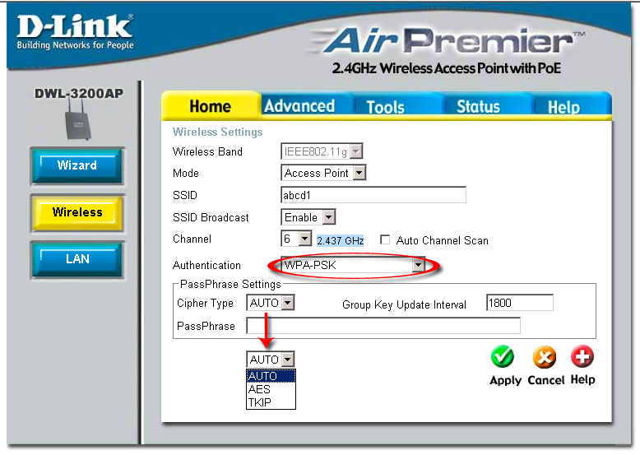Select AES from the cipher list

tap(271, 389)
